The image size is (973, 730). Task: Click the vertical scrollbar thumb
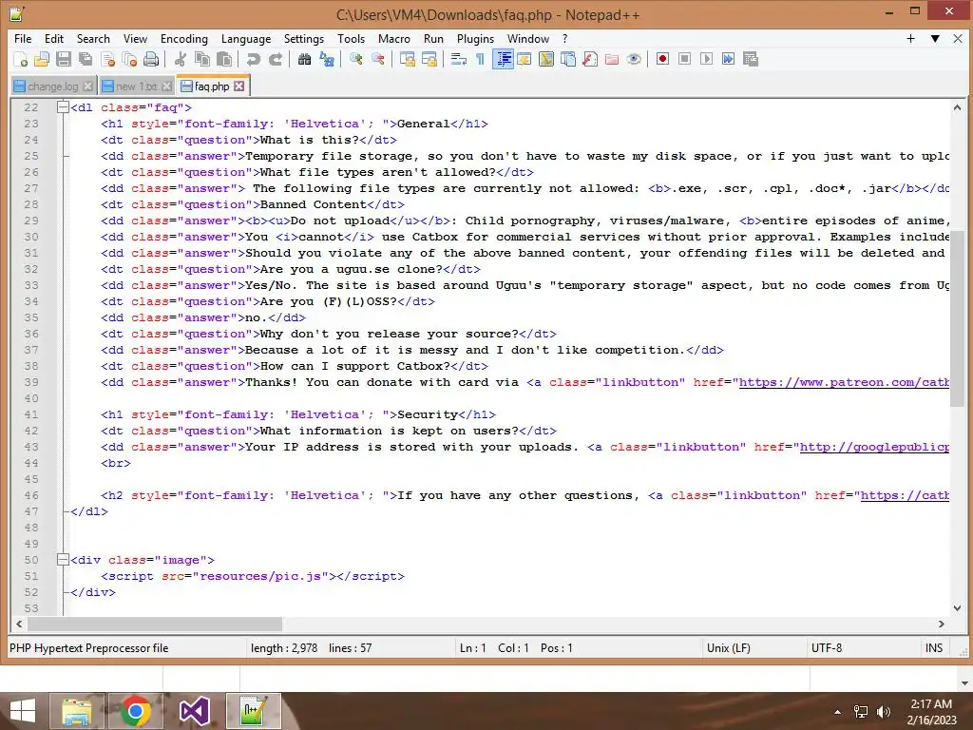957,319
